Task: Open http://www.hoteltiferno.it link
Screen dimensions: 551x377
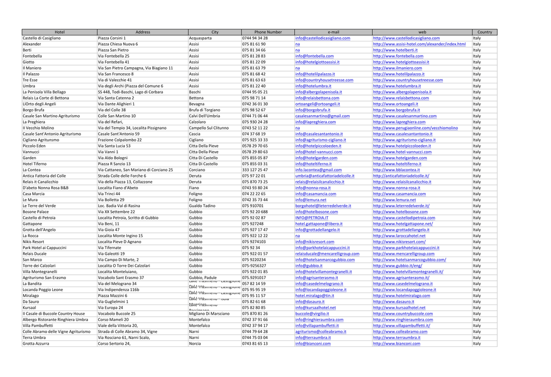Action: [x=397, y=163]
